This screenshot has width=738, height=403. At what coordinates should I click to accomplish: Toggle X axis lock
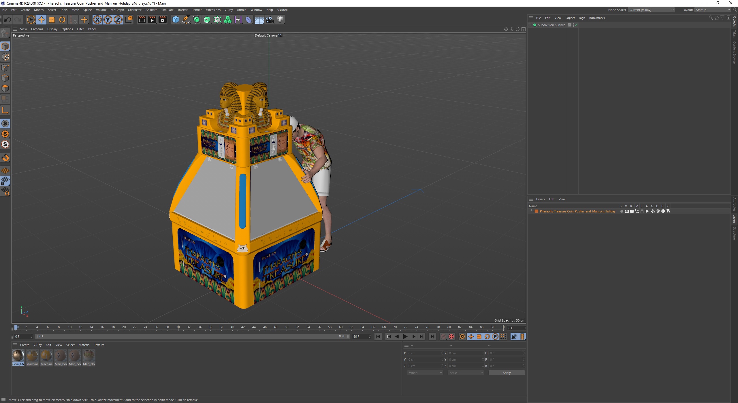point(97,20)
